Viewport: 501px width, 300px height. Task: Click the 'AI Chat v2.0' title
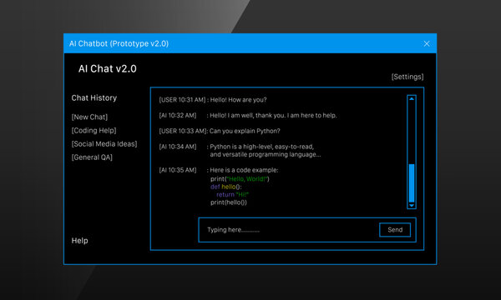(108, 69)
